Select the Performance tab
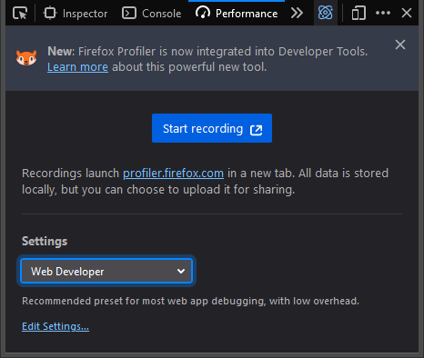The height and width of the screenshot is (358, 424). coord(237,14)
